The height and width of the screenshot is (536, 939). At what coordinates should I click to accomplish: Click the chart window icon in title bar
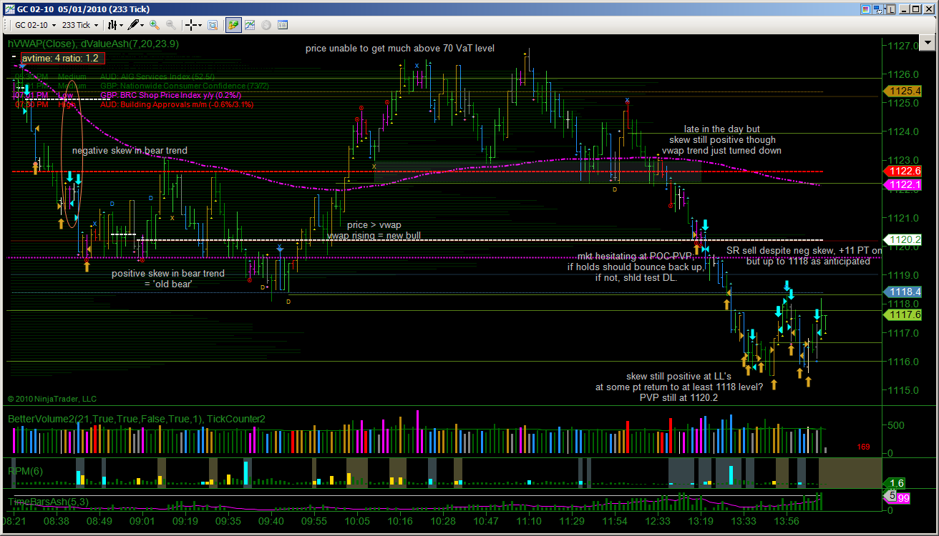point(10,9)
